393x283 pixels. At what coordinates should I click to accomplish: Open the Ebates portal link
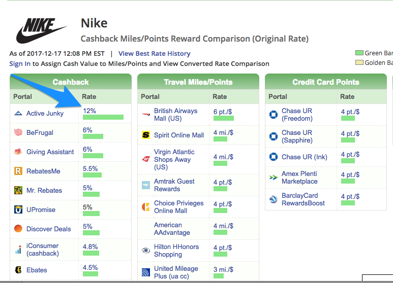[x=37, y=270]
